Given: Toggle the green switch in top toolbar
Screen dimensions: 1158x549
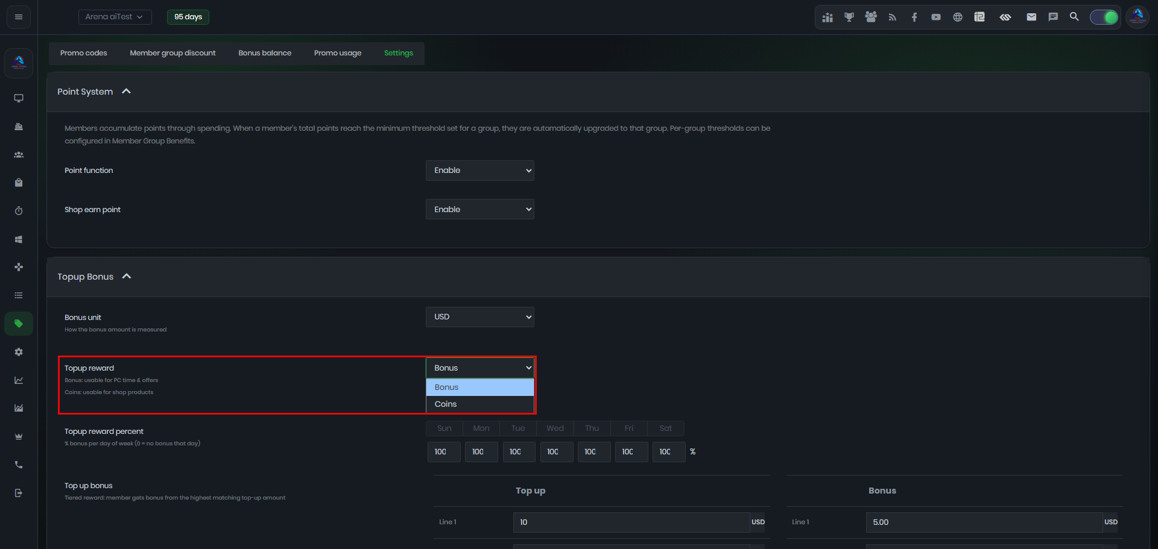Looking at the screenshot, I should click(1104, 17).
